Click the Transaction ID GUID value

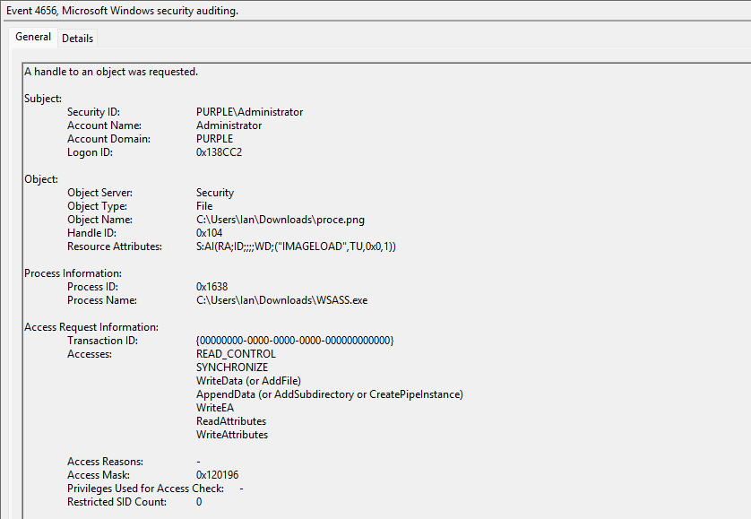(x=295, y=341)
